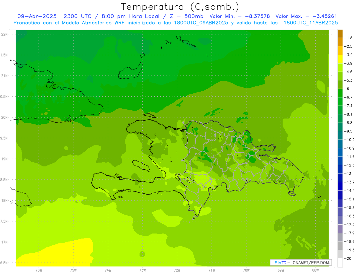The image size is (354, 274).
Task: Pick the green swatch between -6 and -6.7
Action: point(340,93)
